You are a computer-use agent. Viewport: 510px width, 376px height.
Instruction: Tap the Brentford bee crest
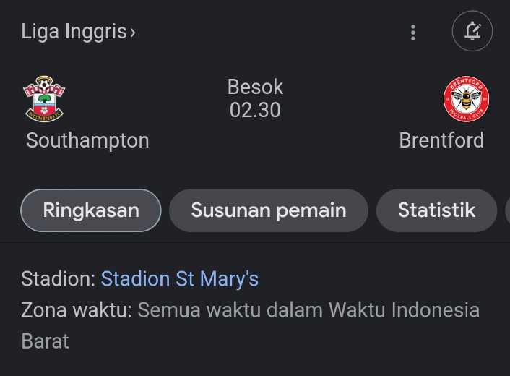[466, 99]
